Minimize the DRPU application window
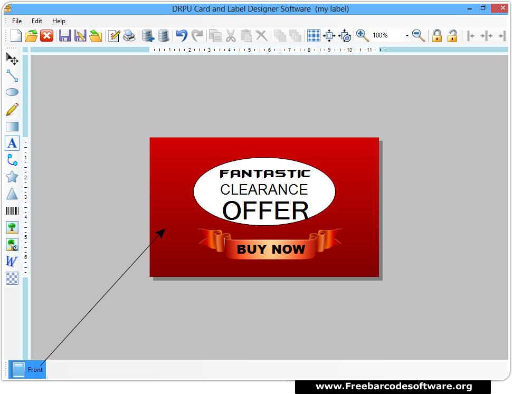This screenshot has width=512, height=394. click(470, 8)
